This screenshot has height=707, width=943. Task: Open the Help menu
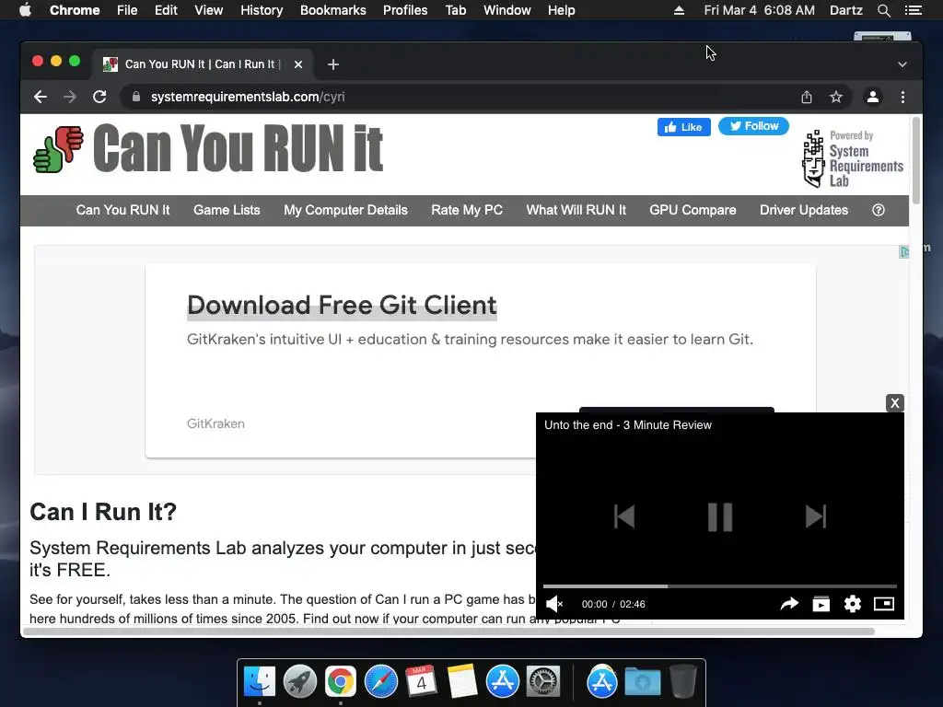[561, 10]
